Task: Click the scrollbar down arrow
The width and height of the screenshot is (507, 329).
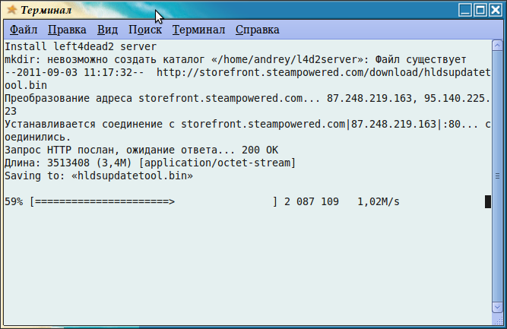Action: coord(497,307)
